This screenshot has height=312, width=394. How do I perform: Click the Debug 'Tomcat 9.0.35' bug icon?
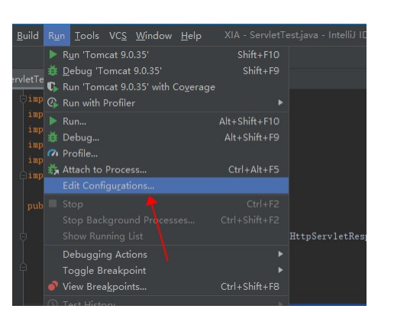(53, 70)
